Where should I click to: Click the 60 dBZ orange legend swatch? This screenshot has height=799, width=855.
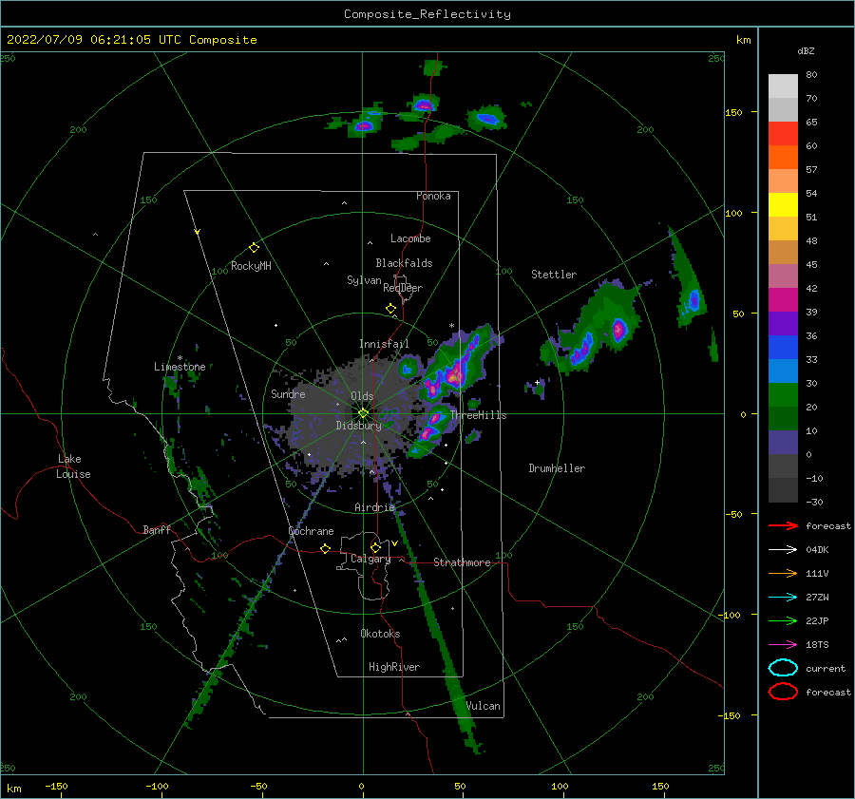pos(783,158)
